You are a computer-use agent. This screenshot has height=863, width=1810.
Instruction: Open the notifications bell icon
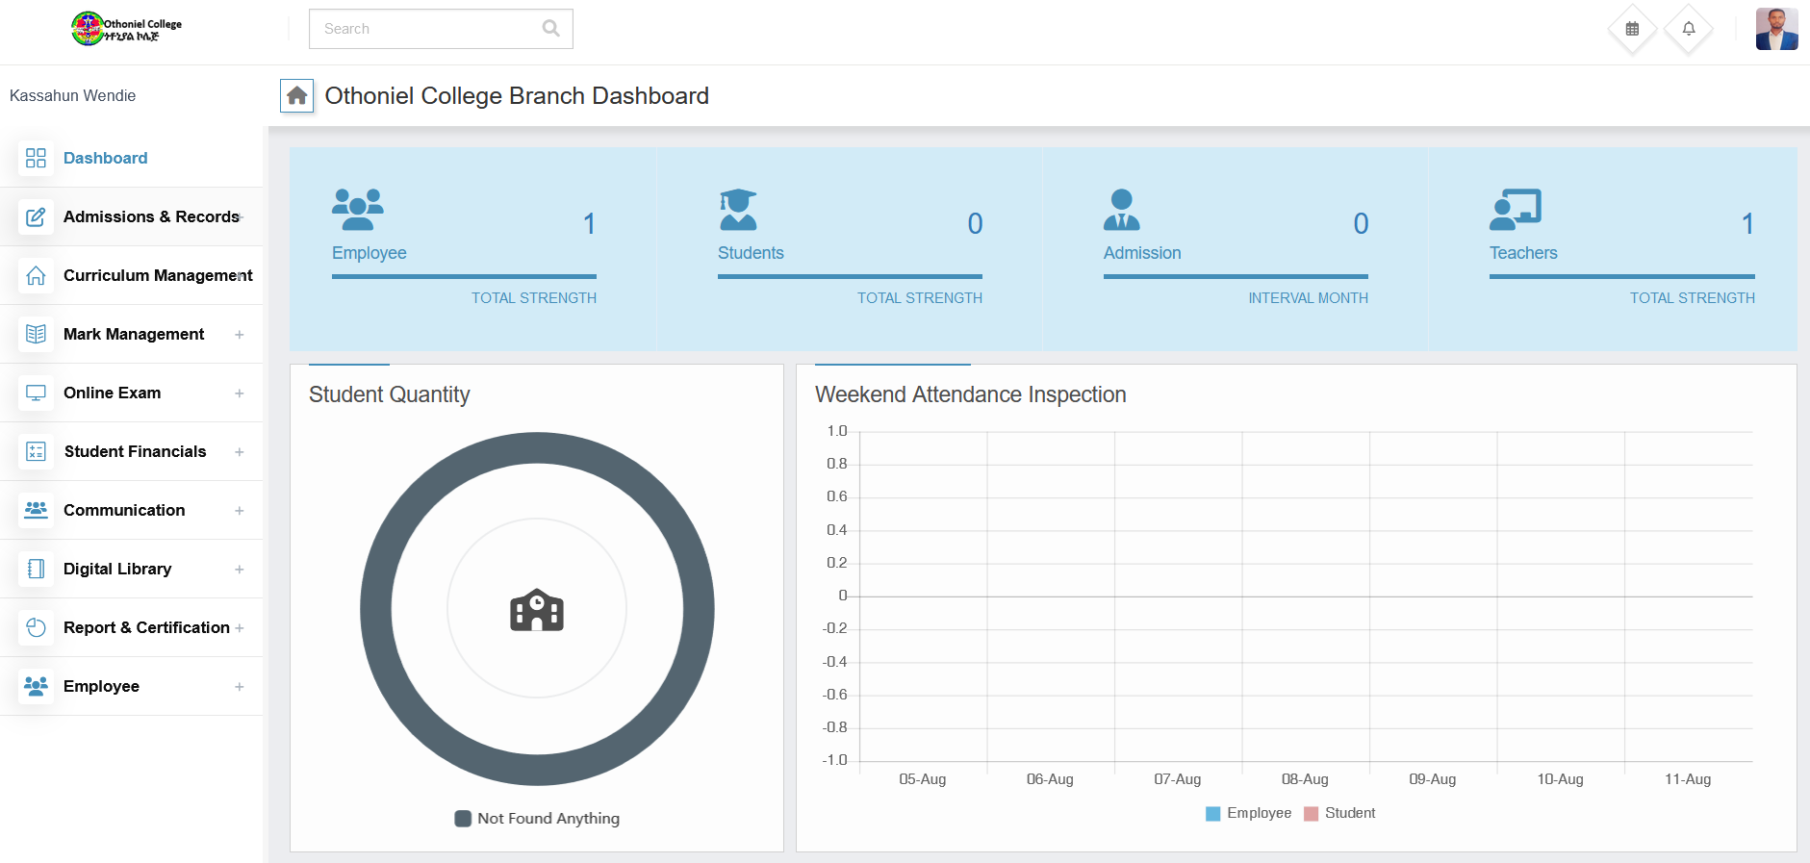tap(1688, 29)
